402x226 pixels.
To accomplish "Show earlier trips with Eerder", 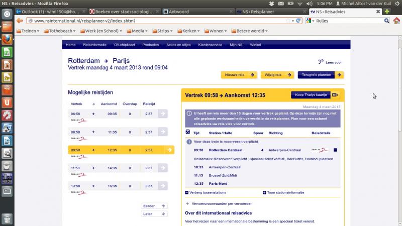I will [x=154, y=206].
